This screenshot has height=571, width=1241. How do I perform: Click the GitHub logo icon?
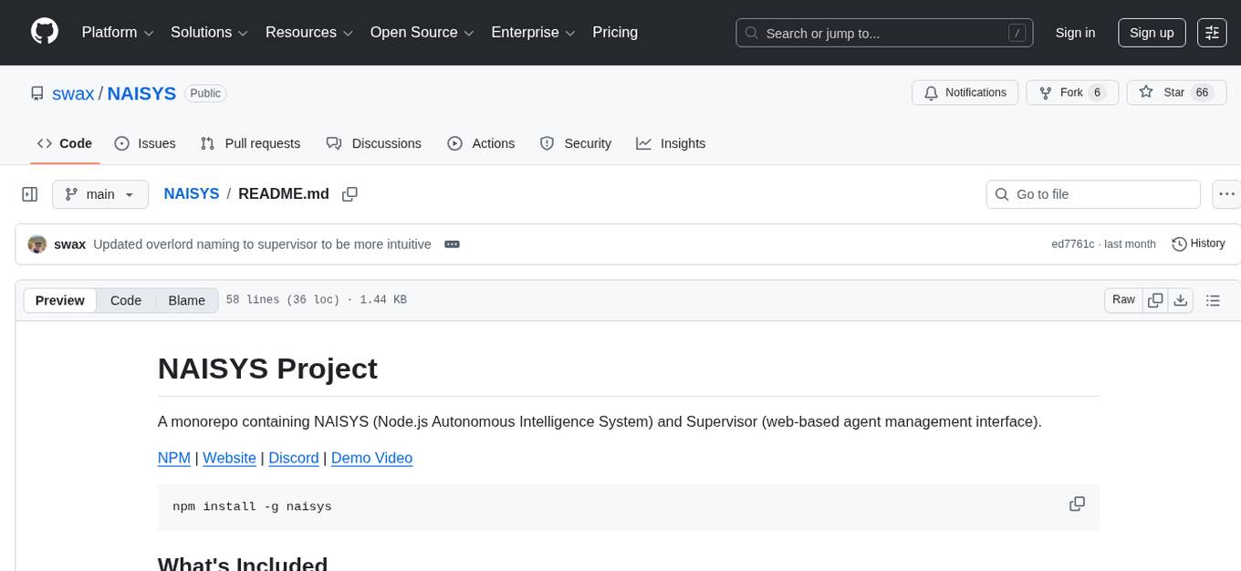[45, 32]
